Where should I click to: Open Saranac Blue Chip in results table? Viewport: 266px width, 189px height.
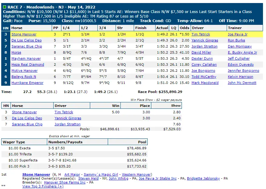pyautogui.click(x=27, y=46)
